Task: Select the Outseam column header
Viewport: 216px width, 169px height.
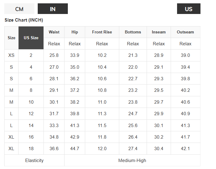Action: (x=185, y=32)
